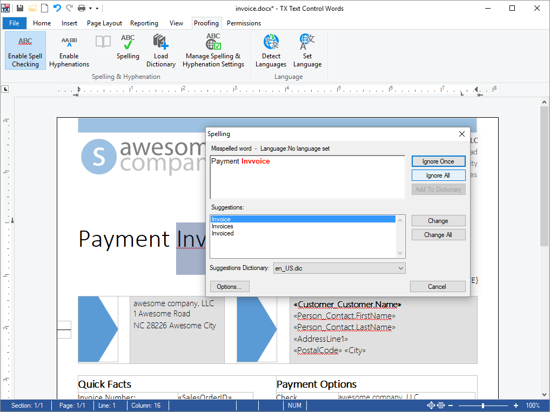Click the Print icon in quick access toolbar

[81, 8]
